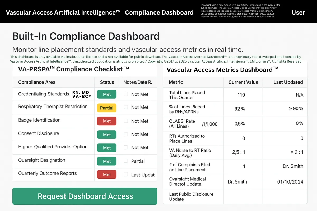This screenshot has height=211, width=317.
Task: Click the red Met badge for Quarterly Outcome Reports
Action: pos(107,175)
